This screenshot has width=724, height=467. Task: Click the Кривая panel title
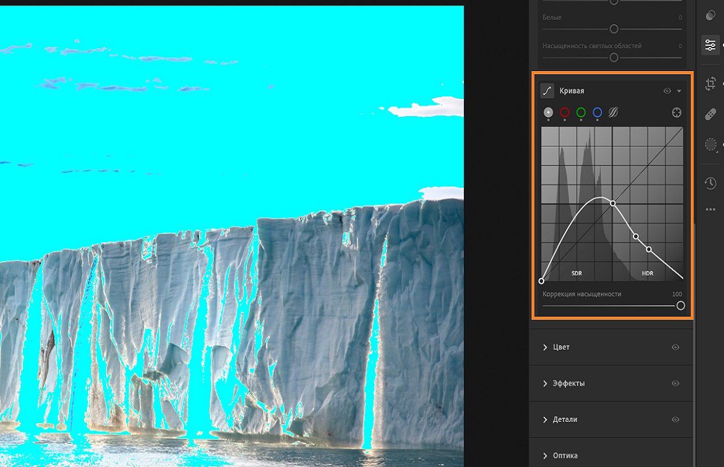click(x=571, y=91)
